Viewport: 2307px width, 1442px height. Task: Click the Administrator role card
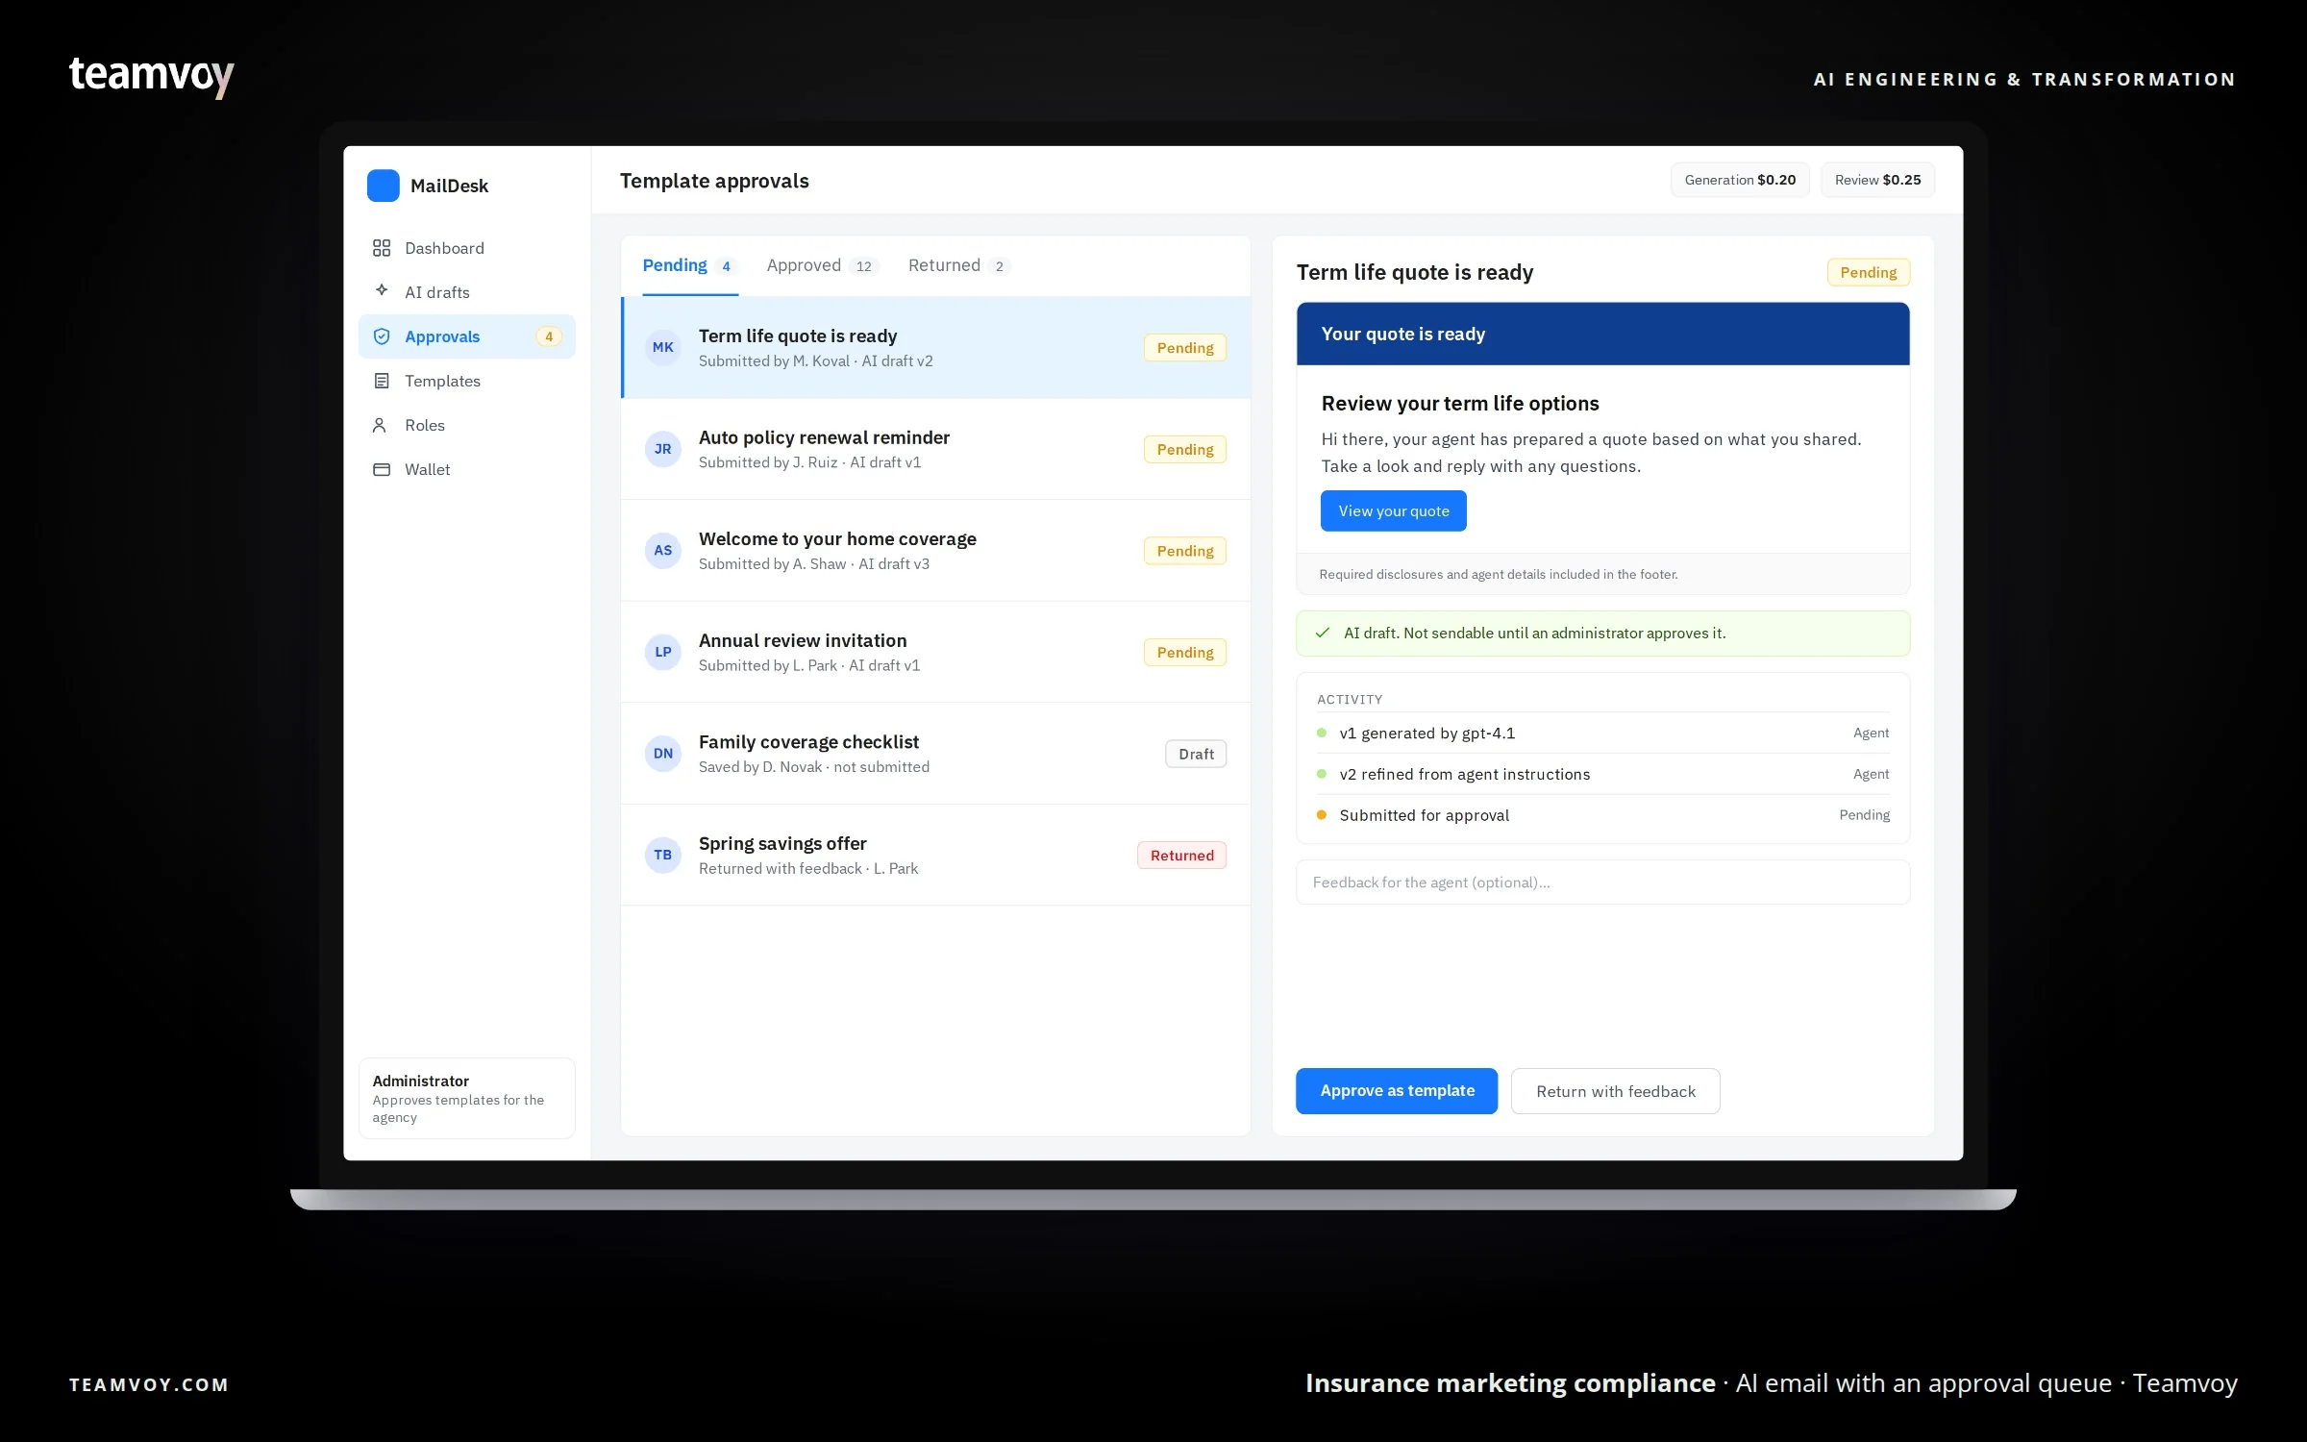467,1099
